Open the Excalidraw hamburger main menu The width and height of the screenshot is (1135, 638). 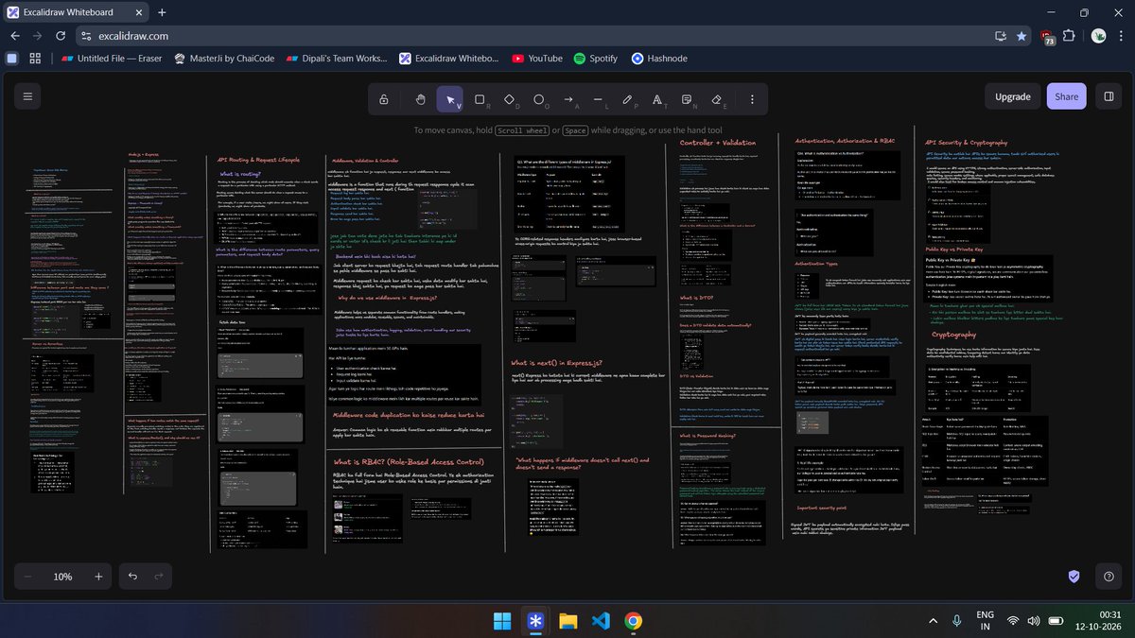pos(28,96)
